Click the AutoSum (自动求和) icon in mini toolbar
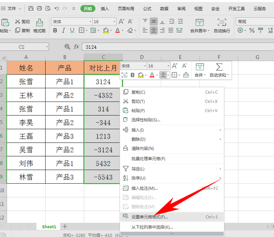Screen dimensions: 274x237 coord(219,70)
